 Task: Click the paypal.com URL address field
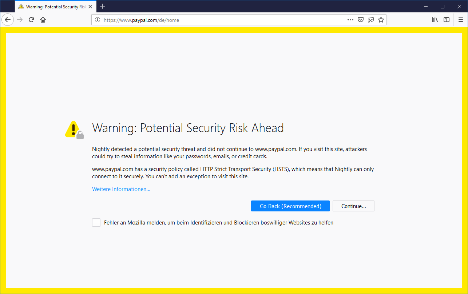pyautogui.click(x=218, y=20)
